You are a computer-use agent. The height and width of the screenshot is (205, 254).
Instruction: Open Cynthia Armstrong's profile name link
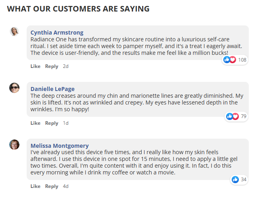pos(57,33)
